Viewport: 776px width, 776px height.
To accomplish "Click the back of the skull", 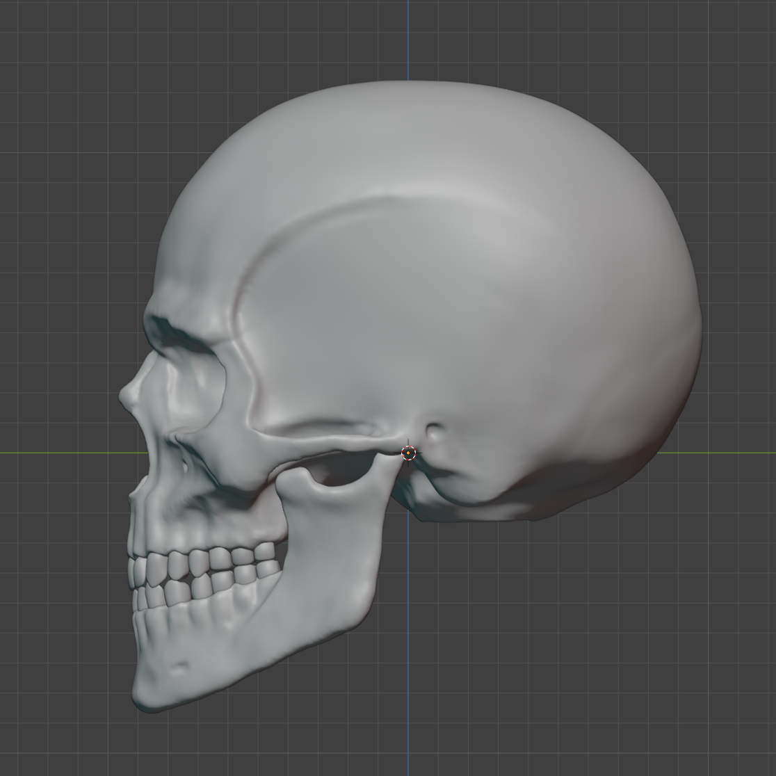I will [668, 313].
